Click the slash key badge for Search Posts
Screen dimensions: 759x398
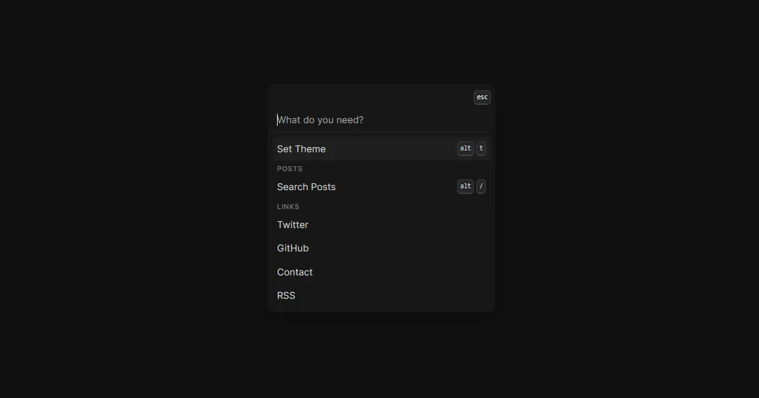[481, 186]
